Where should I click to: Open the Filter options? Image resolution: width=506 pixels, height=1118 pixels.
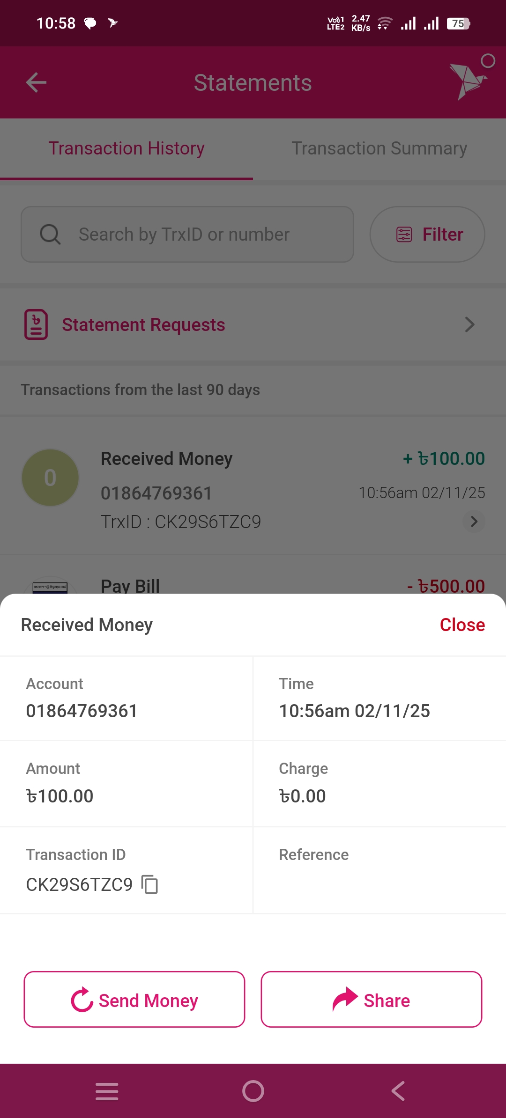click(427, 234)
